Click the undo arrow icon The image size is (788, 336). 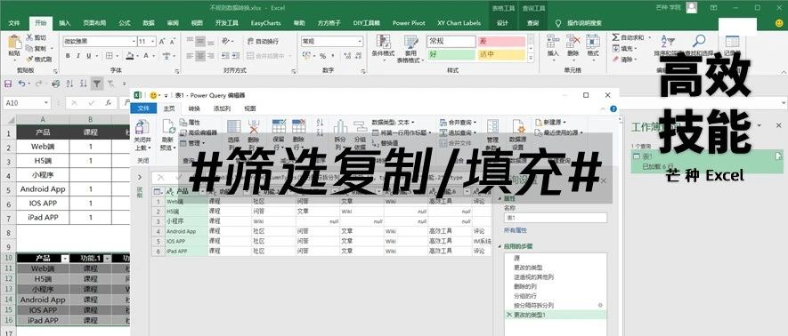pyautogui.click(x=21, y=84)
